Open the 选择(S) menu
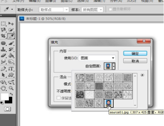Image resolution: width=164 pixels, height=126 pixels. pos(83,1)
